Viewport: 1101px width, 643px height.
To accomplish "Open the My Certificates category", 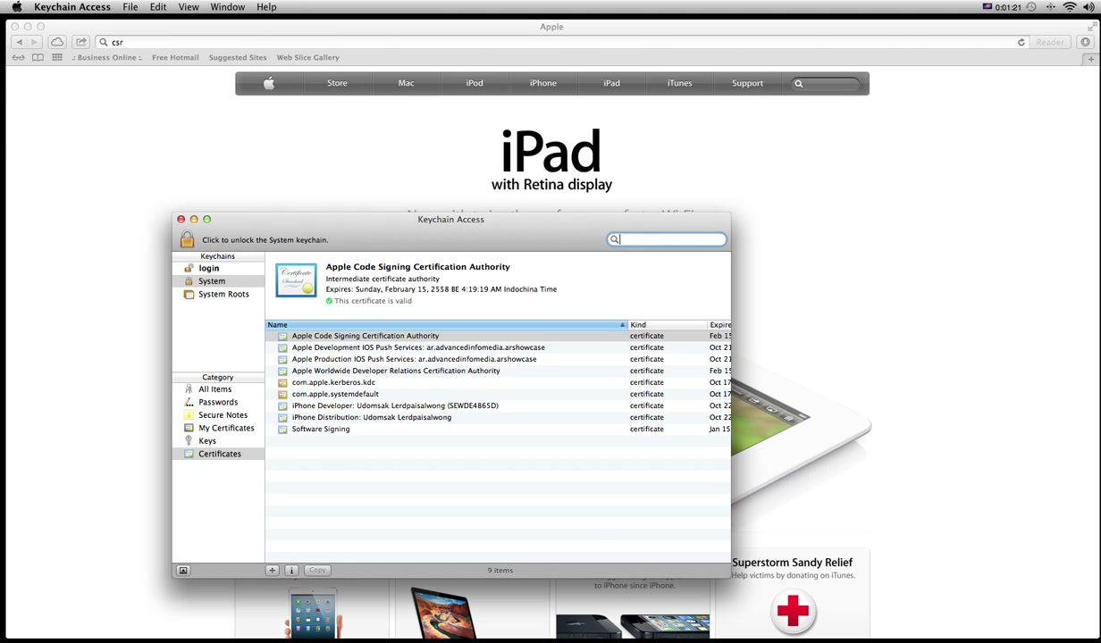I will [x=226, y=428].
